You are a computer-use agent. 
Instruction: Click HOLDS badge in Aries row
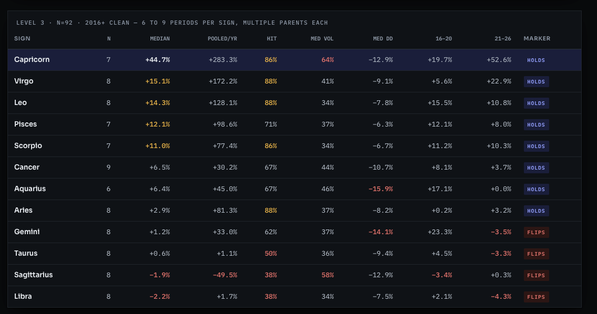pos(536,211)
